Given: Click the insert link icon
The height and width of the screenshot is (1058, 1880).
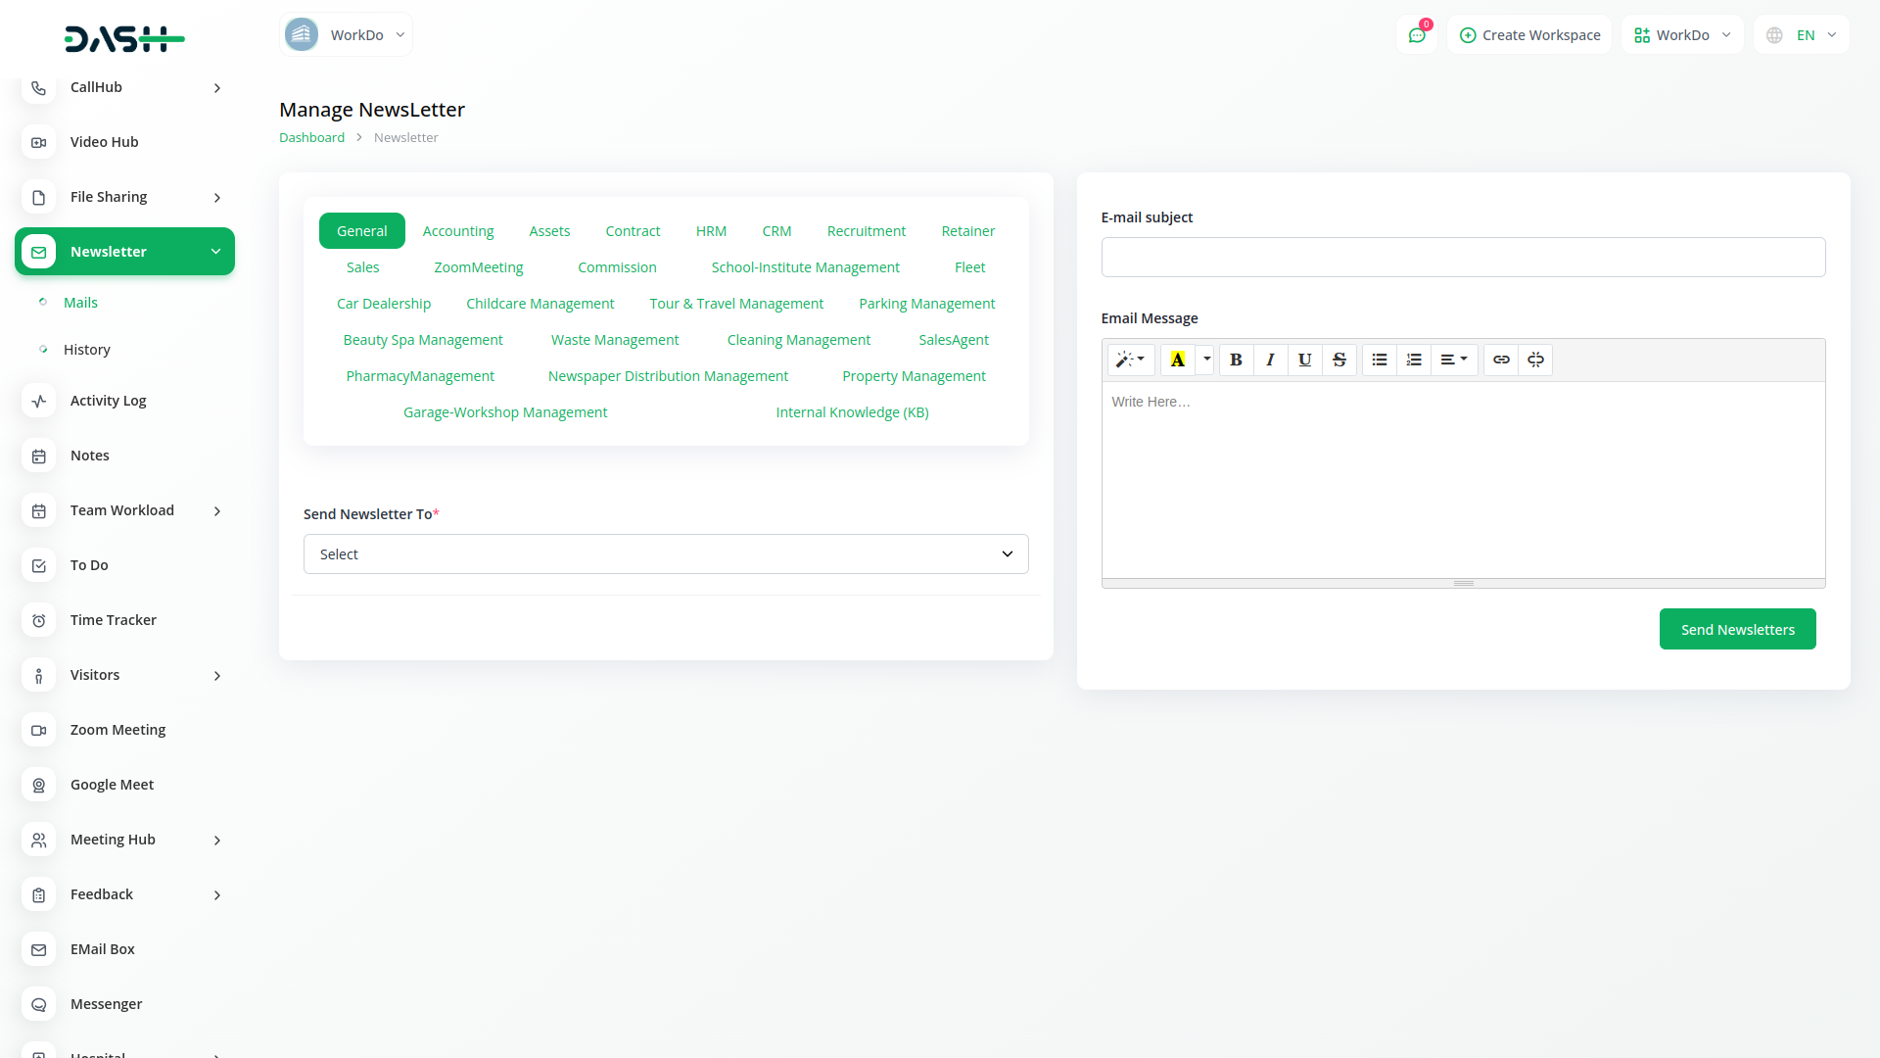Looking at the screenshot, I should coord(1500,360).
